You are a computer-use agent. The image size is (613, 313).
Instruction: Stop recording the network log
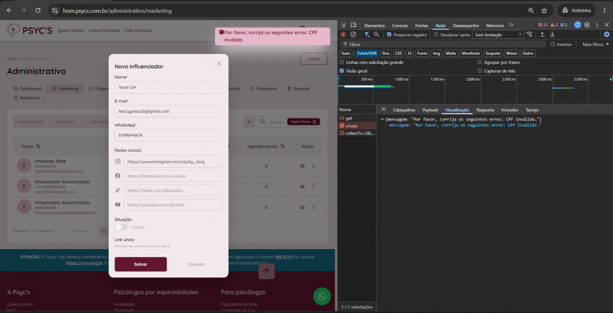click(343, 34)
